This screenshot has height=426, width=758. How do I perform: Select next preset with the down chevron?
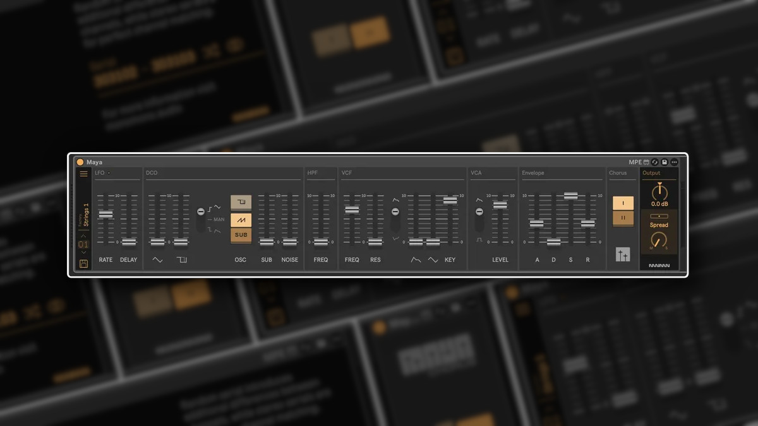click(83, 252)
